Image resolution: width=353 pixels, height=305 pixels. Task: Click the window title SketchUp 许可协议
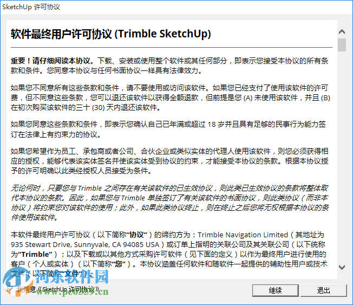tap(31, 7)
